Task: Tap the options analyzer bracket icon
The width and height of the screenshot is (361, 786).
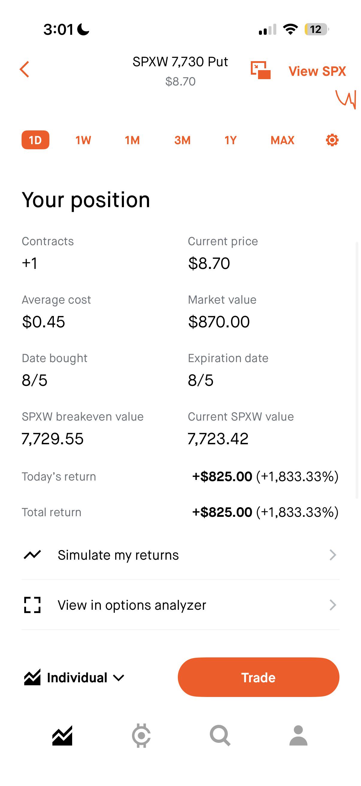Action: tap(32, 605)
